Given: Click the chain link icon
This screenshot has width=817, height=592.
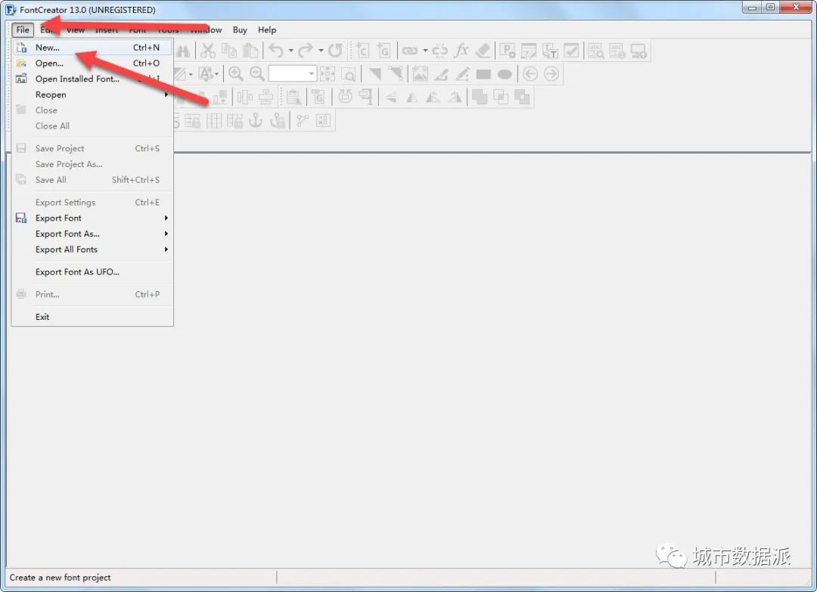Looking at the screenshot, I should click(410, 51).
